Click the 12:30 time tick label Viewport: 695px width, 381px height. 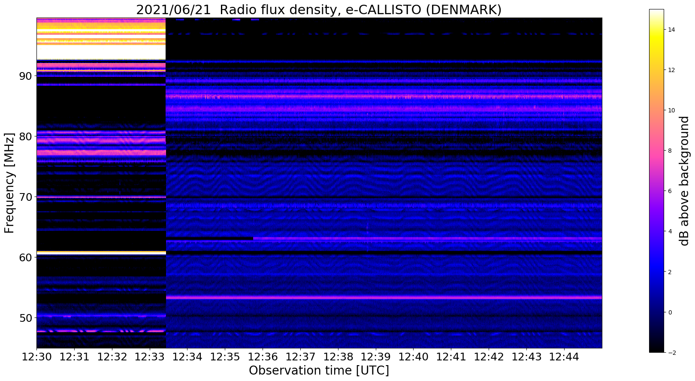tap(36, 357)
